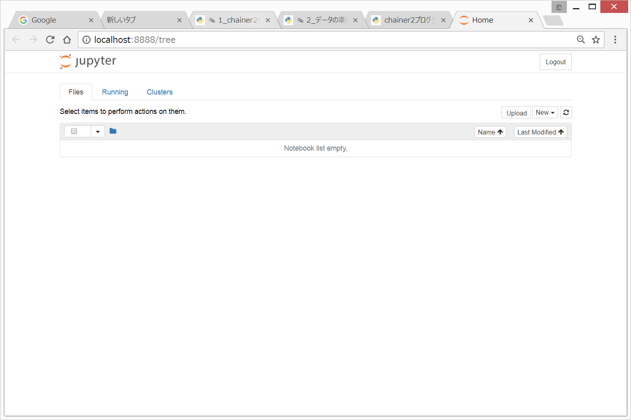The width and height of the screenshot is (631, 420).
Task: Reload the browser page
Action: (x=50, y=40)
